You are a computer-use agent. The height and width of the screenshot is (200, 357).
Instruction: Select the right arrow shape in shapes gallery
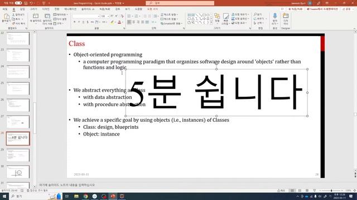tap(204, 19)
